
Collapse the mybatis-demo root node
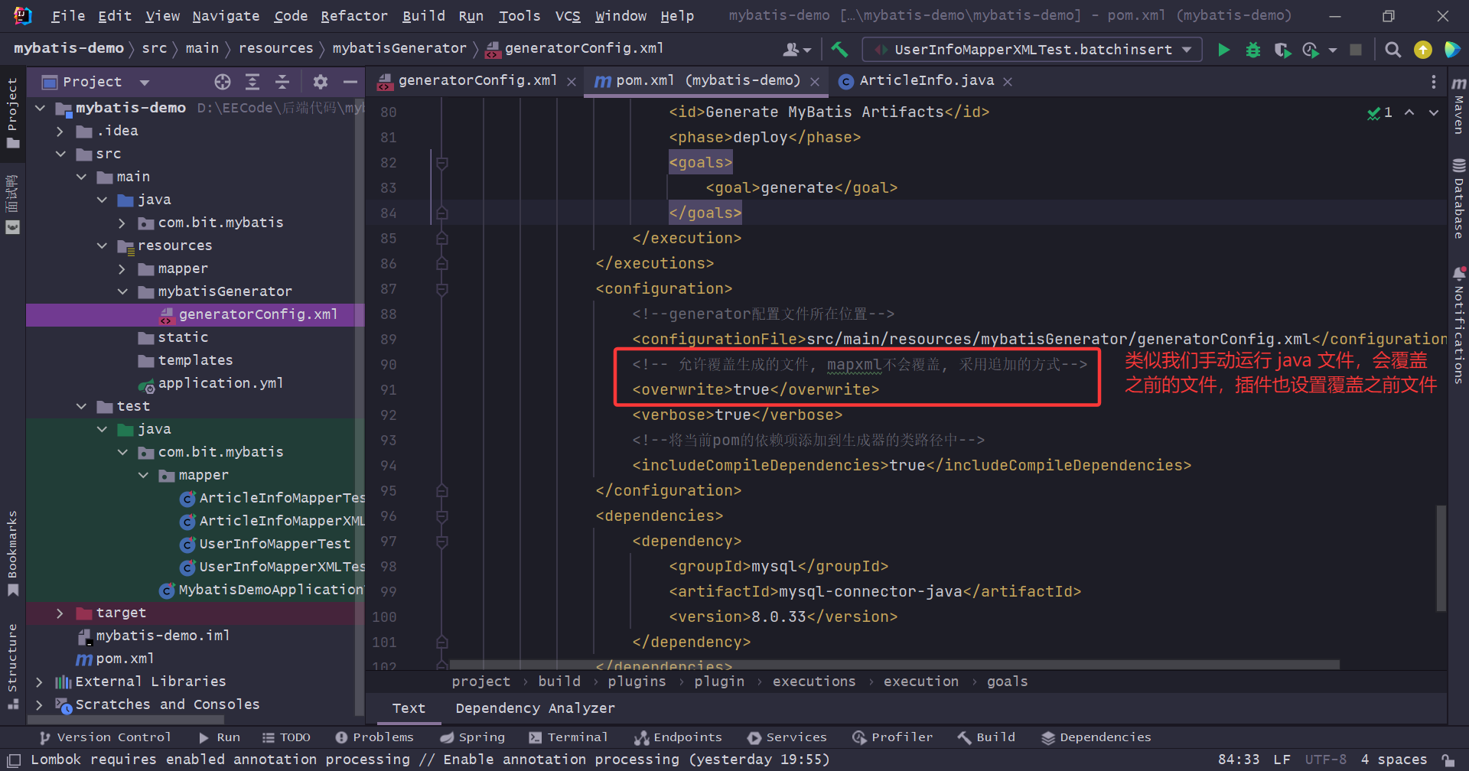click(41, 108)
